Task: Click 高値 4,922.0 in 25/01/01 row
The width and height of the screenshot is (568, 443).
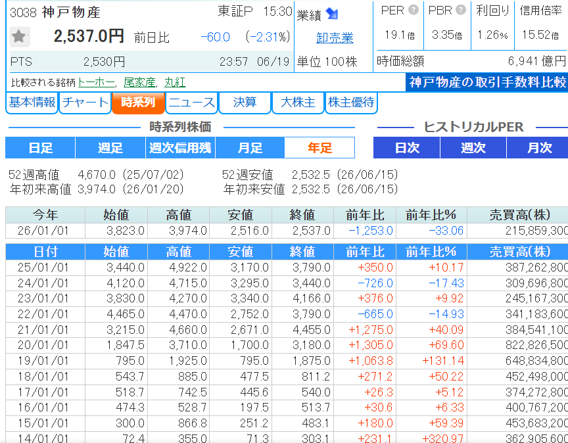Action: point(188,268)
